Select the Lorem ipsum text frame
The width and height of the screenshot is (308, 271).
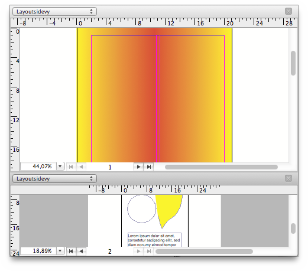pos(154,240)
